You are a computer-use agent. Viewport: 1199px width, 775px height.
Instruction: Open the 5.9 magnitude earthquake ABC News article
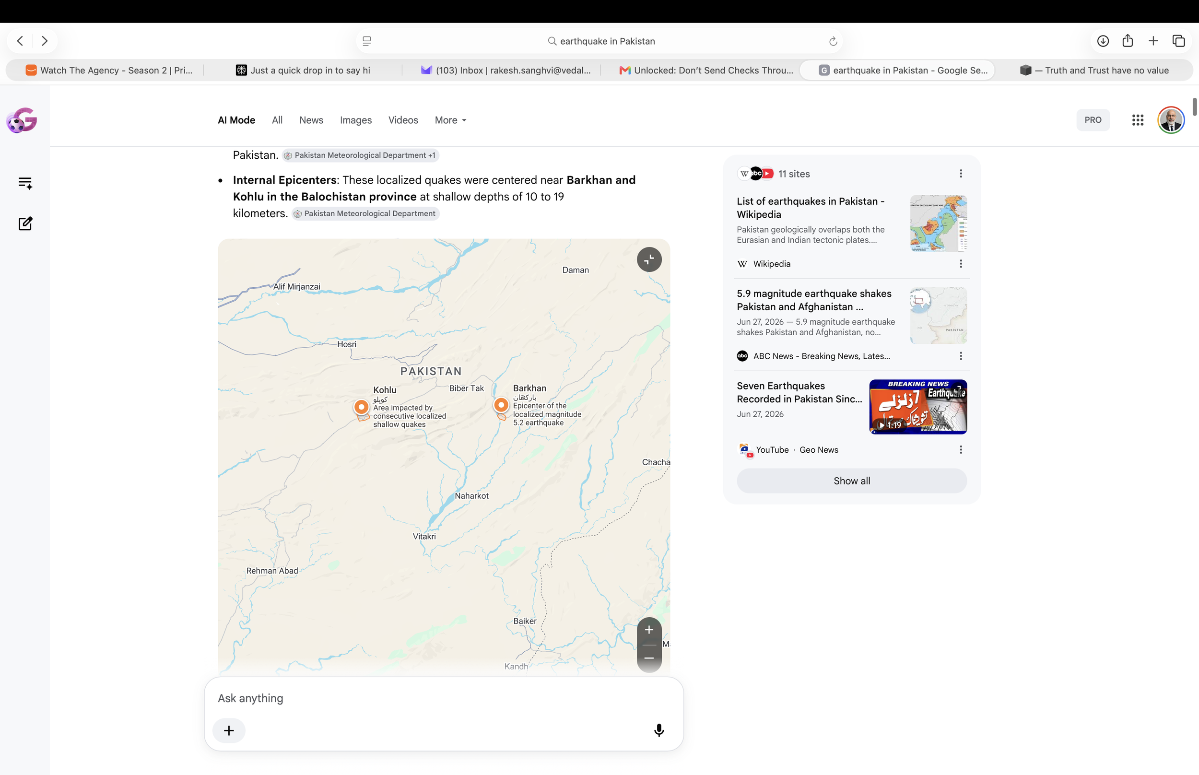pyautogui.click(x=814, y=300)
